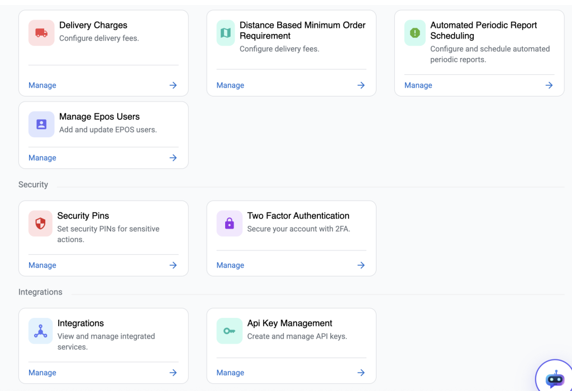
Task: Select the Security Pins card title
Action: tap(83, 216)
